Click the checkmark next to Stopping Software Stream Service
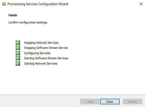Screen dimensions: 145x107 (18, 48)
